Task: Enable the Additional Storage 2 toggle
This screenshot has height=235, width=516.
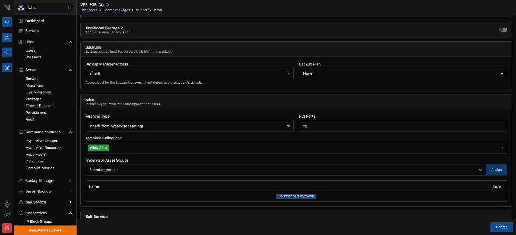Action: tap(503, 30)
